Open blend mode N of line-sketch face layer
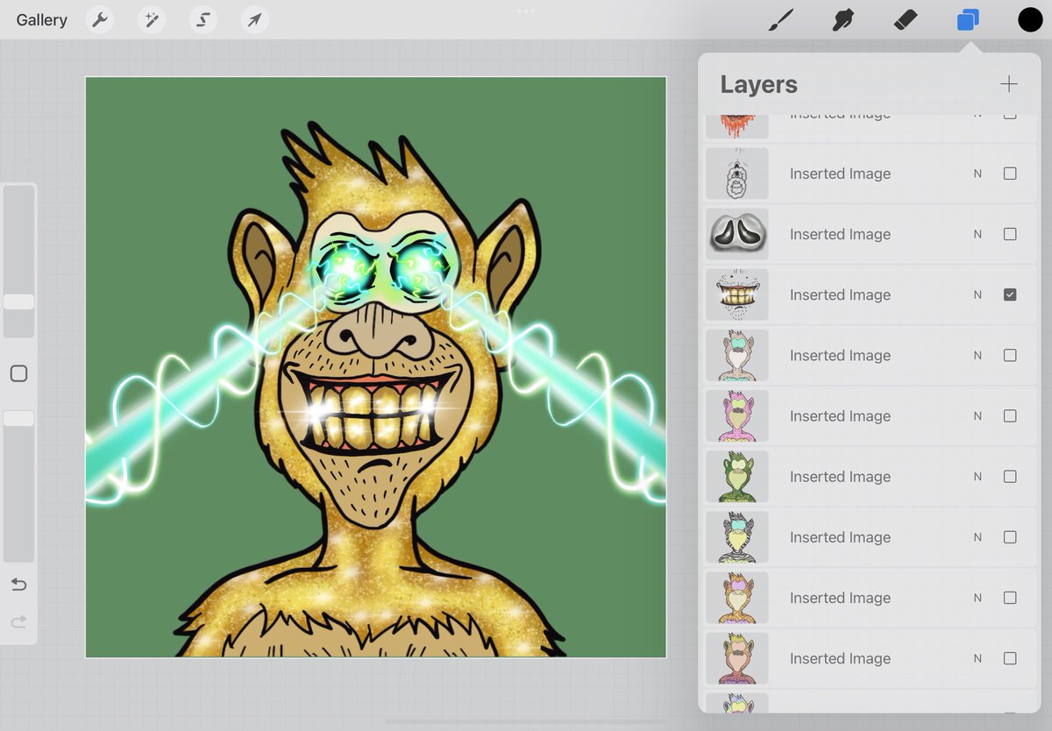Image resolution: width=1052 pixels, height=731 pixels. (x=977, y=174)
